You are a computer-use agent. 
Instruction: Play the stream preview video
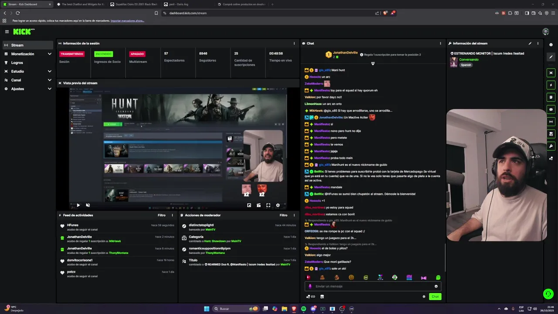pyautogui.click(x=78, y=205)
